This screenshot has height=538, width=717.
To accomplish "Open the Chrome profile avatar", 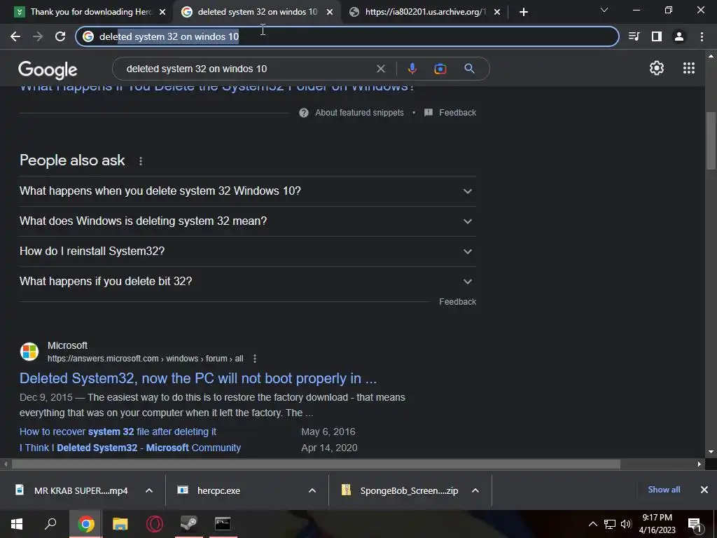I will click(x=679, y=36).
